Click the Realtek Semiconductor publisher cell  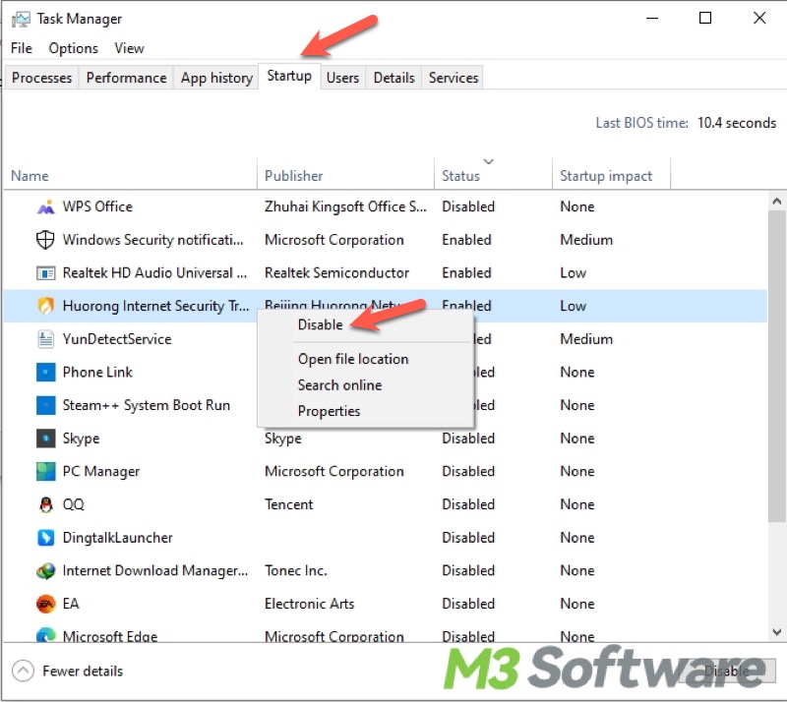pyautogui.click(x=336, y=273)
